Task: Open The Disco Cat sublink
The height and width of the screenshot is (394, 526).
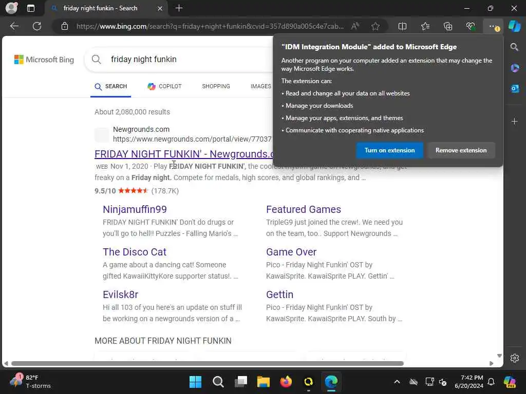Action: click(x=135, y=252)
